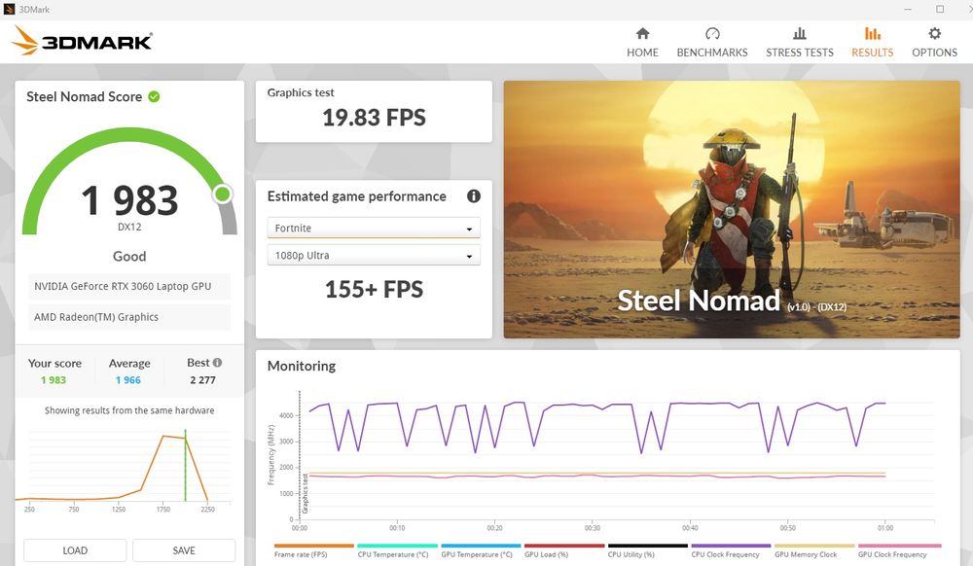The image size is (973, 566).
Task: Select the RESULTS tab
Action: coord(872,42)
